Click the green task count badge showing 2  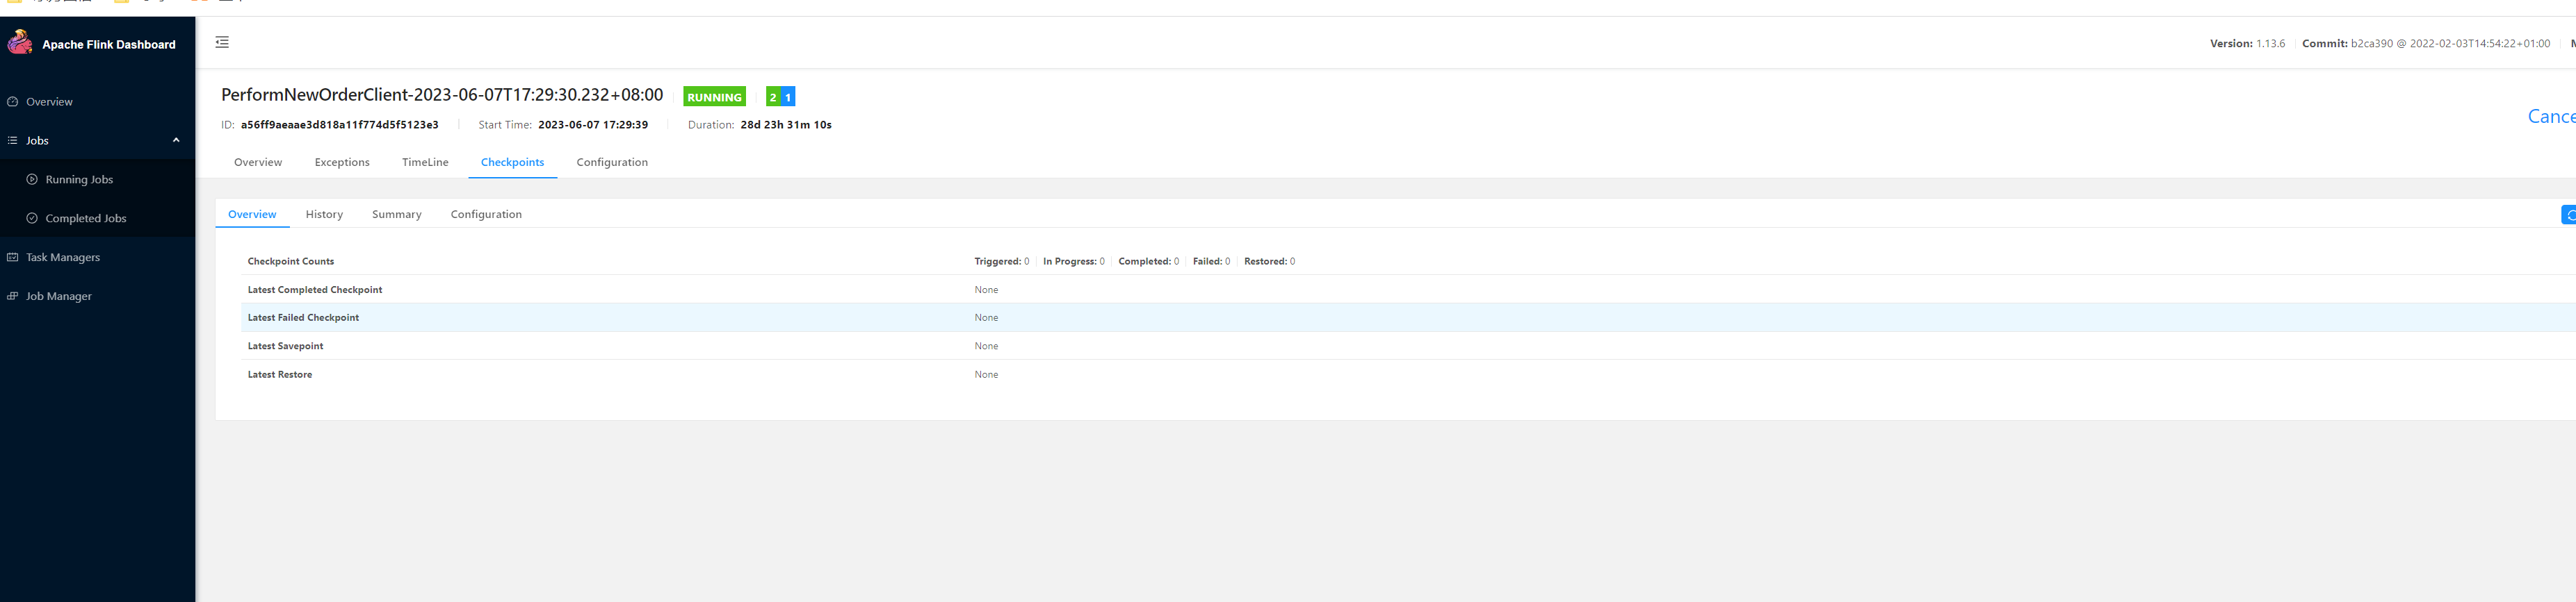773,97
